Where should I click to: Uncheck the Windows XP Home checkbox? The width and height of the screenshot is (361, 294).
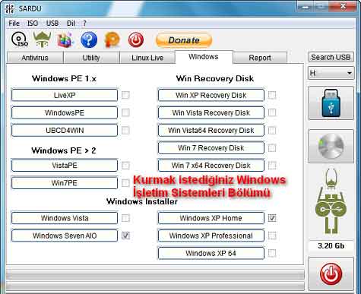[x=272, y=218]
